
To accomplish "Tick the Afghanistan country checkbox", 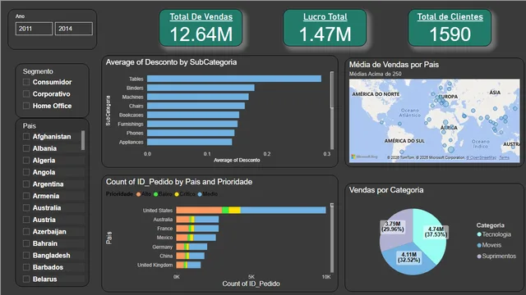I will pos(26,137).
